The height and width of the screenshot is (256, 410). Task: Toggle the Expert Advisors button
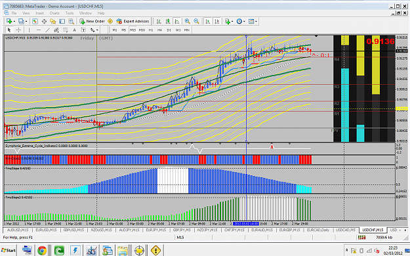tap(133, 21)
